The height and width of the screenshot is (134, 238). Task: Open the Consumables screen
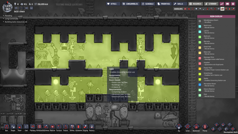click(130, 4)
